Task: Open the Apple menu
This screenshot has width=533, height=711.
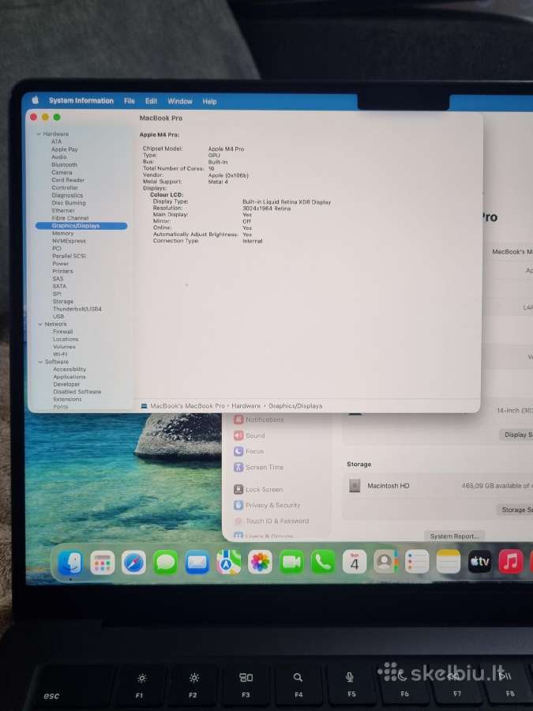Action: coord(36,100)
